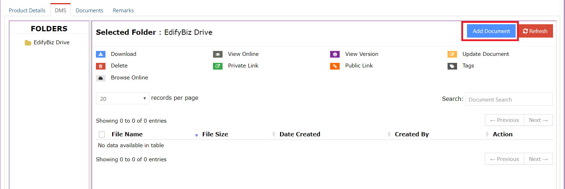Open the records per page dropdown
The image size is (565, 189).
[122, 99]
